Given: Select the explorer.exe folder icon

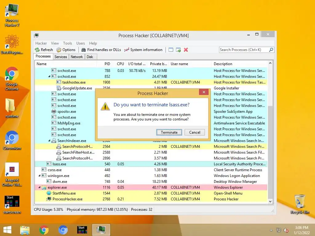Looking at the screenshot, I should 44,187.
